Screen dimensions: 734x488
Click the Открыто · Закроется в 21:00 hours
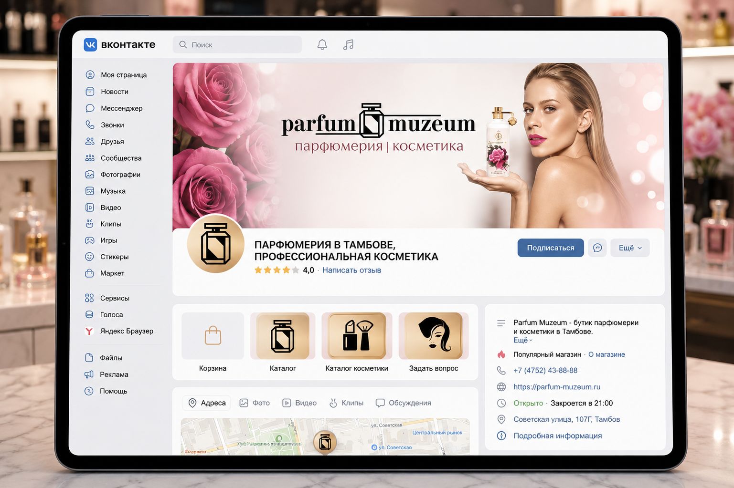point(563,403)
